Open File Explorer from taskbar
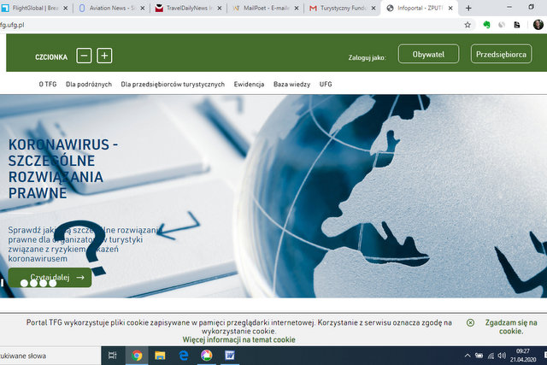This screenshot has width=547, height=365. 160,355
